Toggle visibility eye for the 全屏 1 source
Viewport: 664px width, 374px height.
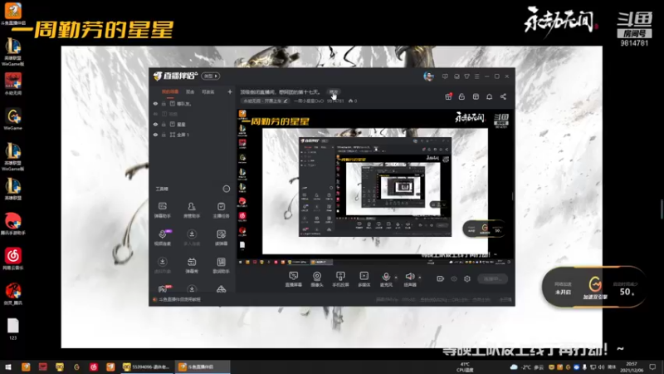pos(155,135)
